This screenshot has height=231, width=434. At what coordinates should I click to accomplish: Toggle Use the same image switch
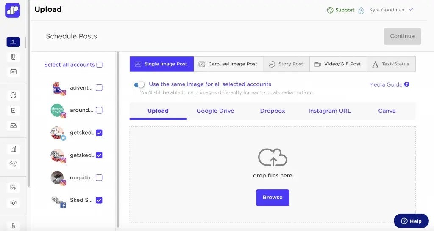(x=139, y=84)
